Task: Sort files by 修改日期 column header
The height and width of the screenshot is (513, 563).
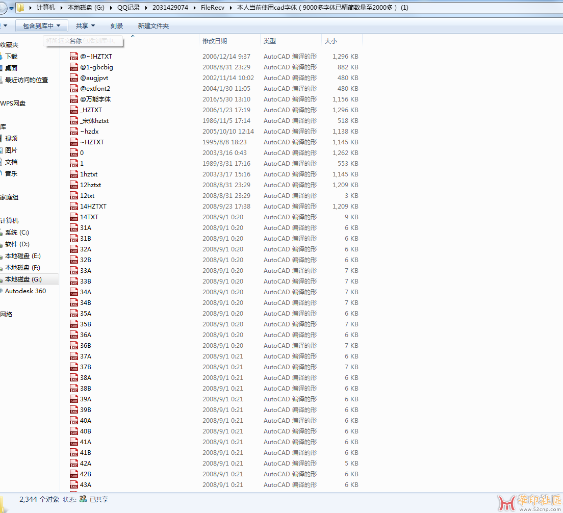Action: tap(215, 41)
